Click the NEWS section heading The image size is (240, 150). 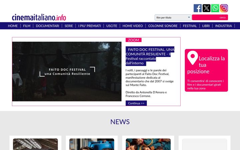point(120,122)
